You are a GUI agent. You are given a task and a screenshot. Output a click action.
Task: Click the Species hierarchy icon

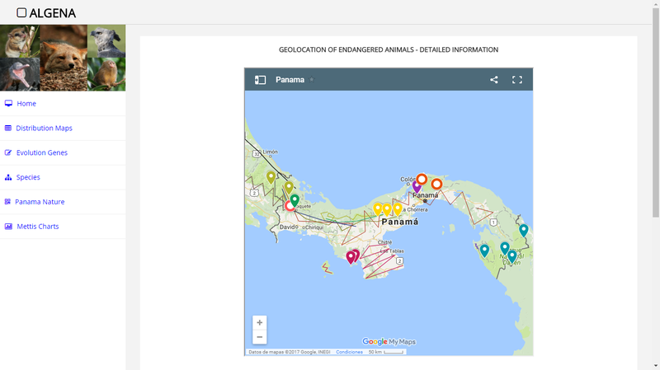click(x=8, y=177)
